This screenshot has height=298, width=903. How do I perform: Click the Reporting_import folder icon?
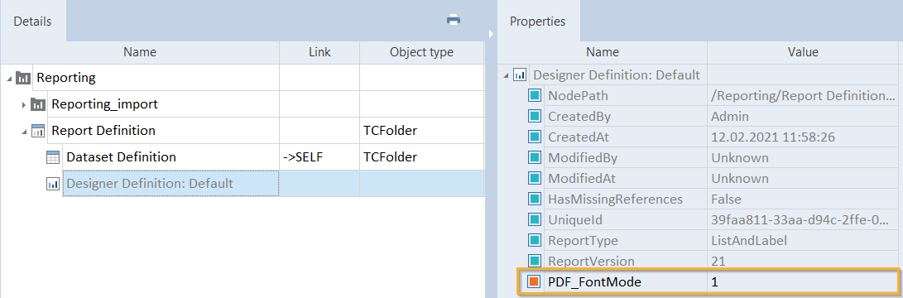38,104
